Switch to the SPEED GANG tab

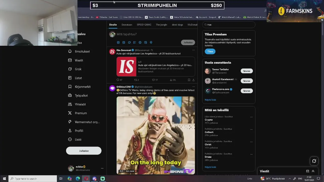pos(144,25)
